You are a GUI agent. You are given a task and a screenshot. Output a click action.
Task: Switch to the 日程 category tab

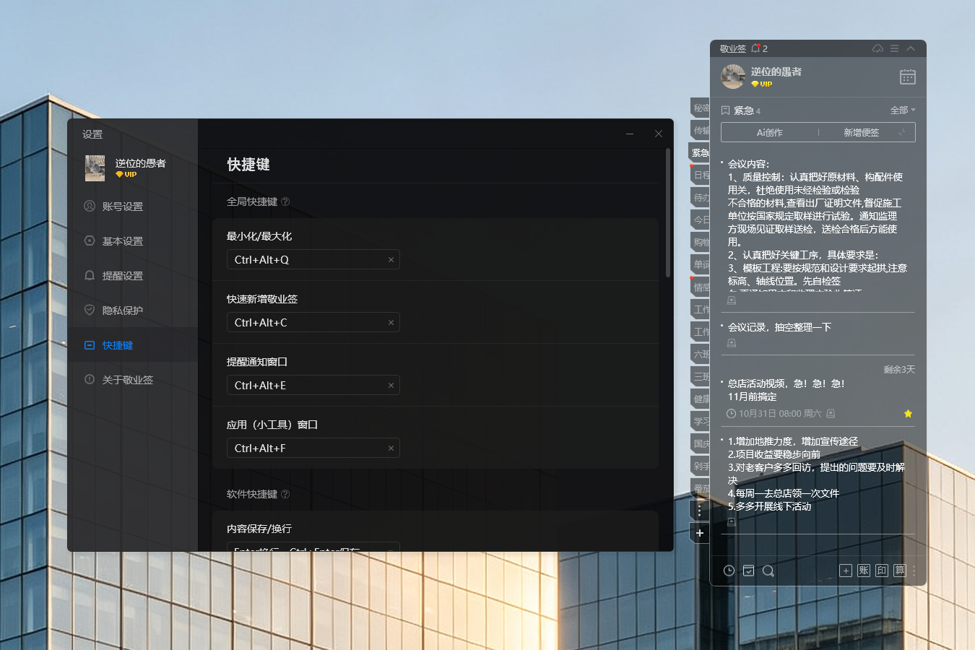[700, 175]
